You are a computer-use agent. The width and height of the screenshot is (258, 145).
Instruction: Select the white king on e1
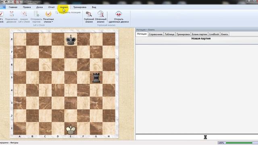71,129
